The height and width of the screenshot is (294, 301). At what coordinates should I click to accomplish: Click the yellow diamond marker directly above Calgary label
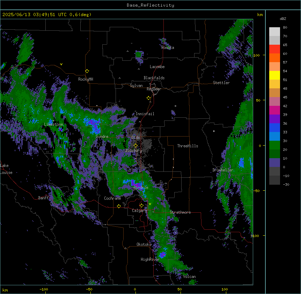pos(141,206)
